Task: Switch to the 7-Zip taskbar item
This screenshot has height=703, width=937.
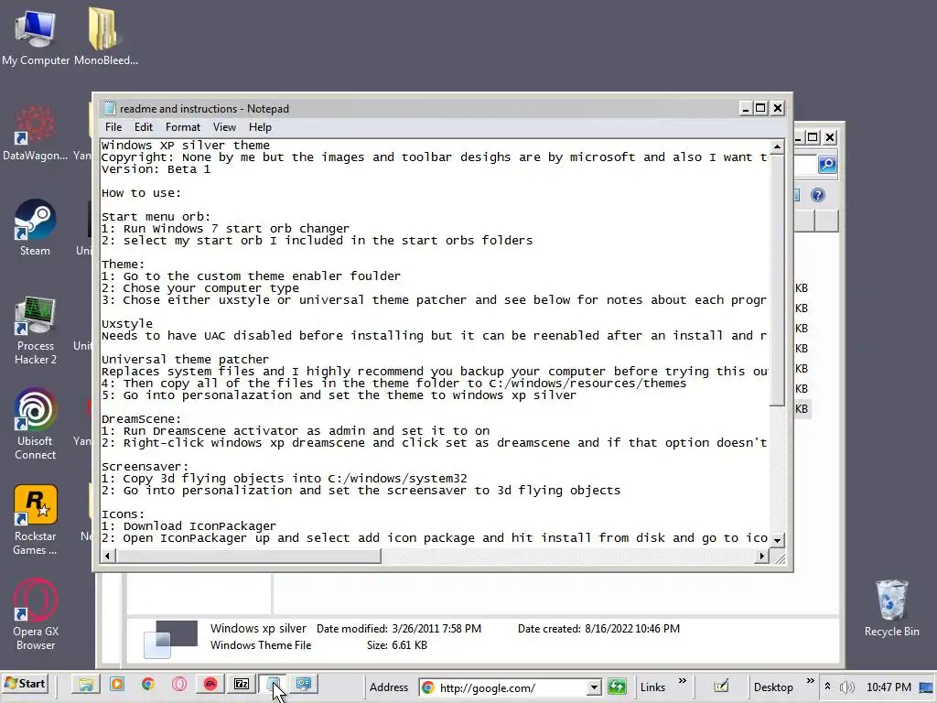Action: point(242,685)
